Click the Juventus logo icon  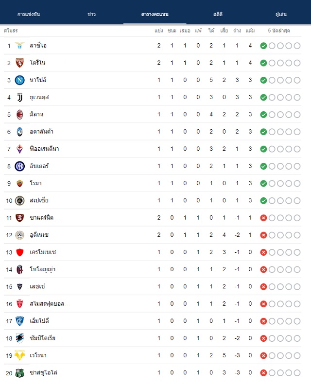(19, 97)
